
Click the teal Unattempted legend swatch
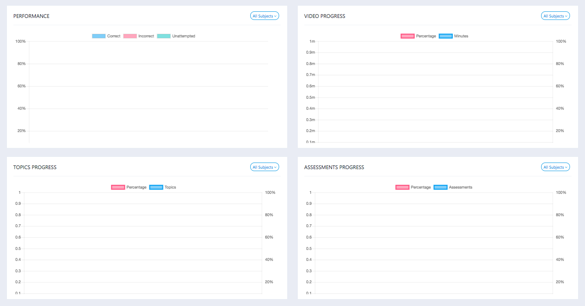164,36
